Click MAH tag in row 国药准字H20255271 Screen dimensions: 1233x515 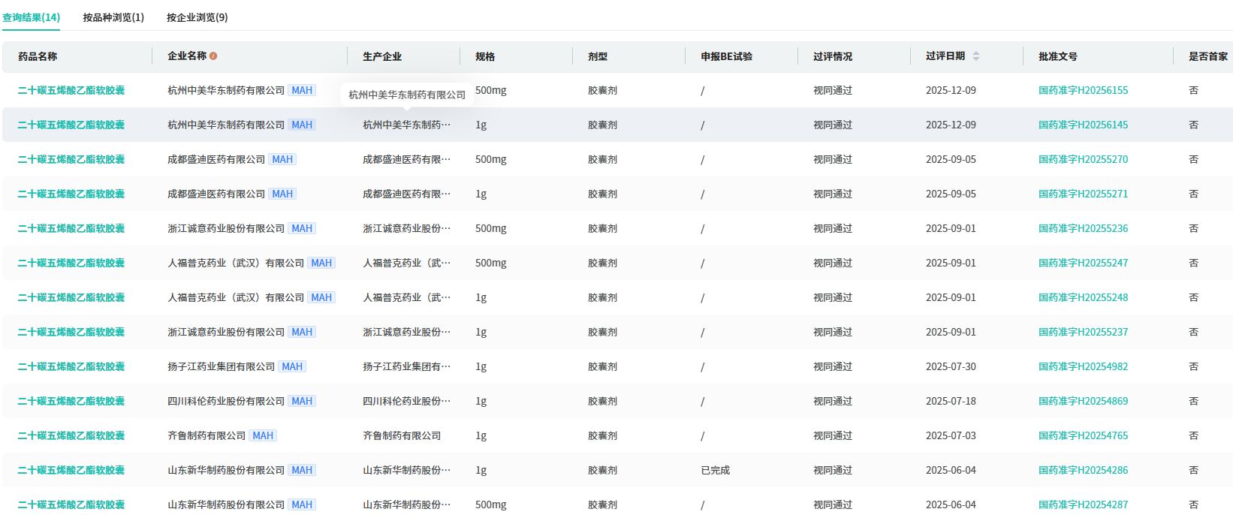click(282, 194)
